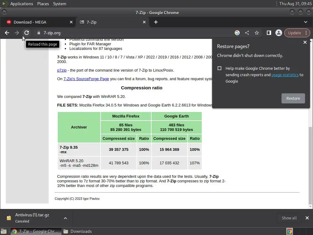313x235 pixels.
Task: Click the Archiver header cell
Action: tap(79, 127)
